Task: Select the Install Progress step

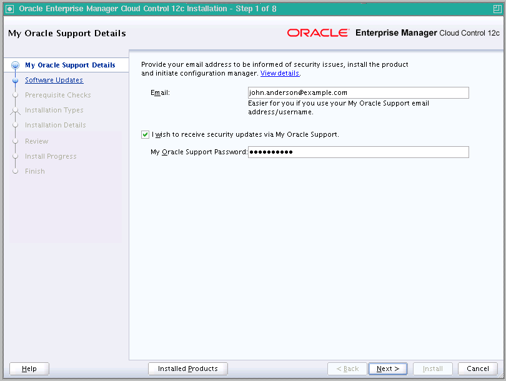Action: tap(51, 156)
